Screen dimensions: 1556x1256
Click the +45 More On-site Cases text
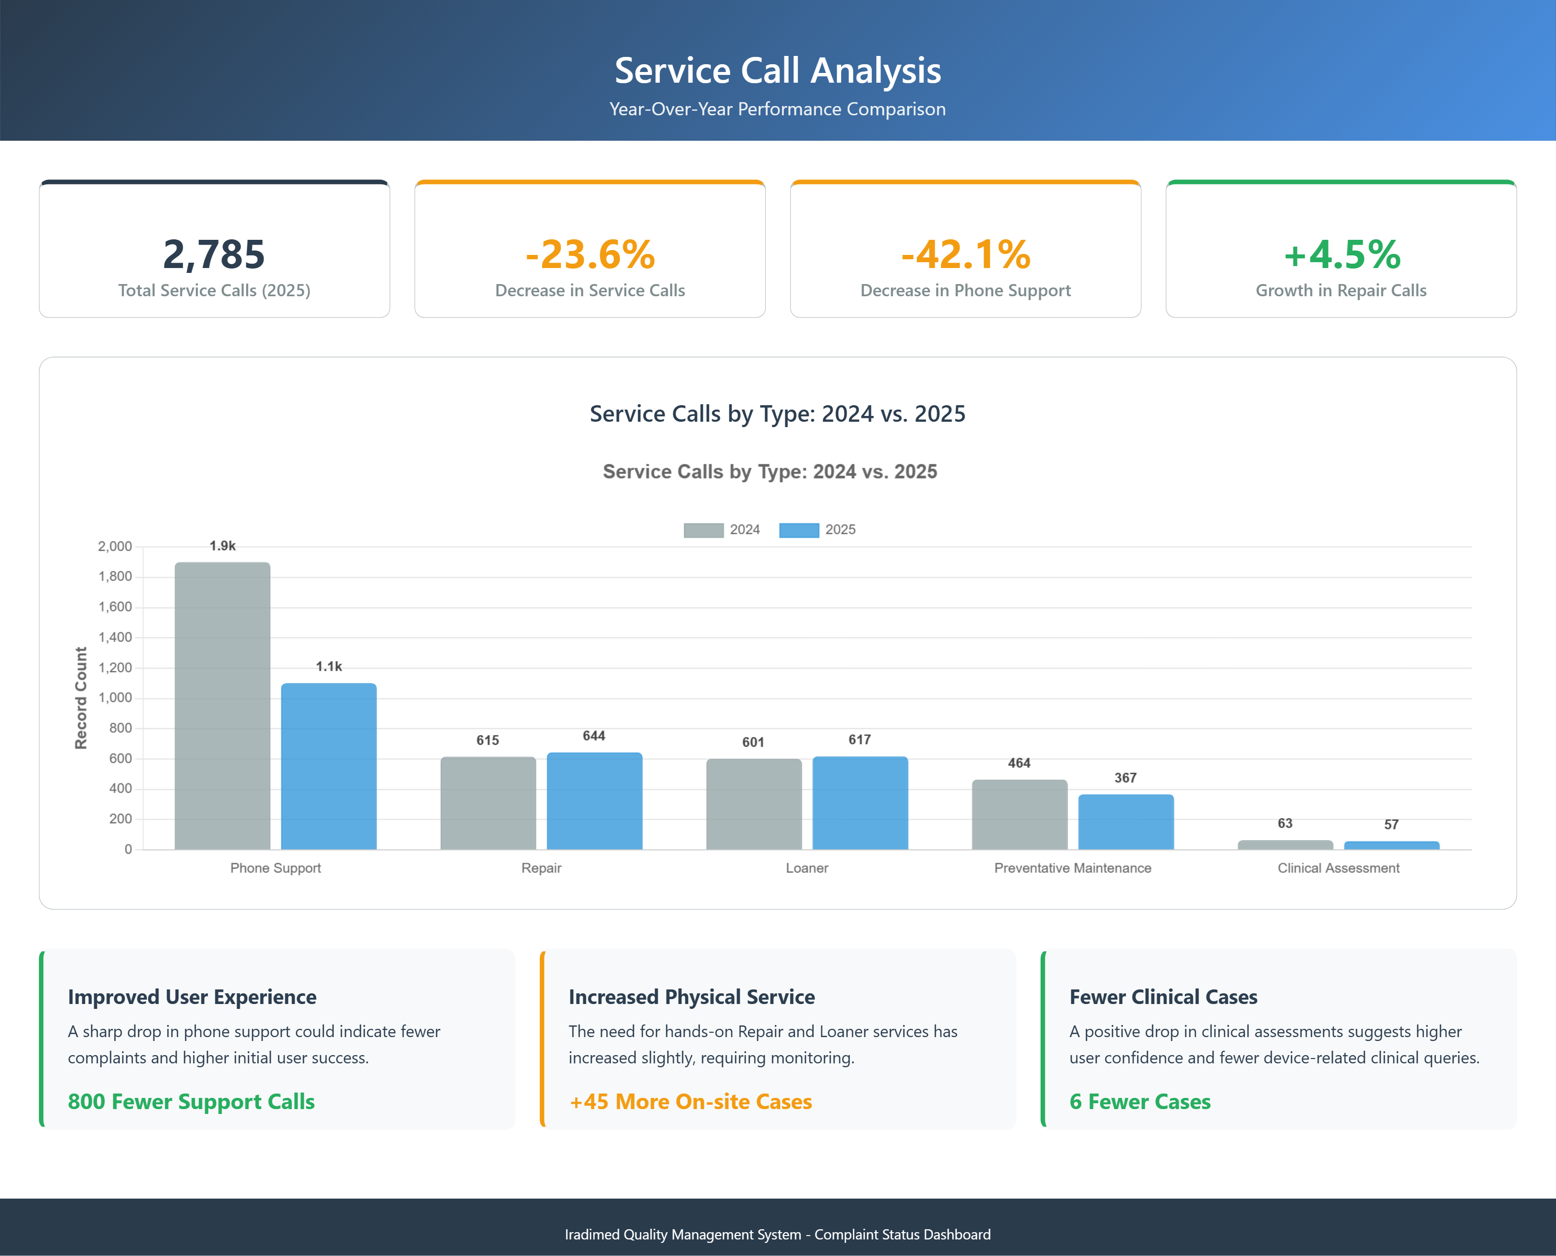click(690, 1101)
